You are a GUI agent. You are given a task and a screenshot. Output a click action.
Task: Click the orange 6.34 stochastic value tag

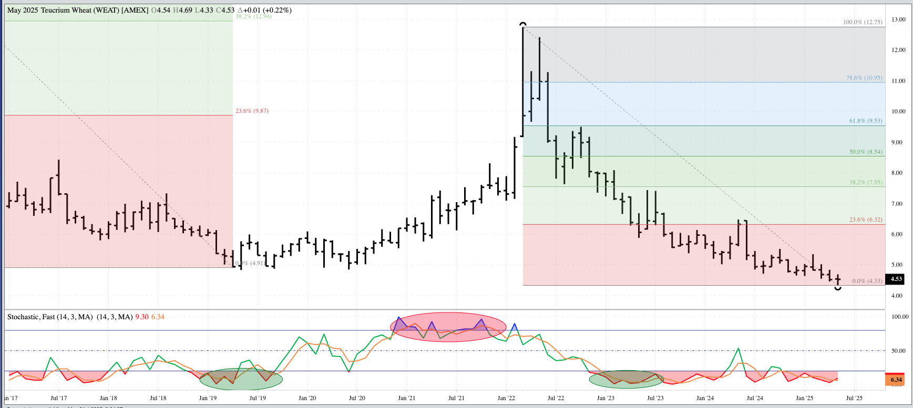896,379
